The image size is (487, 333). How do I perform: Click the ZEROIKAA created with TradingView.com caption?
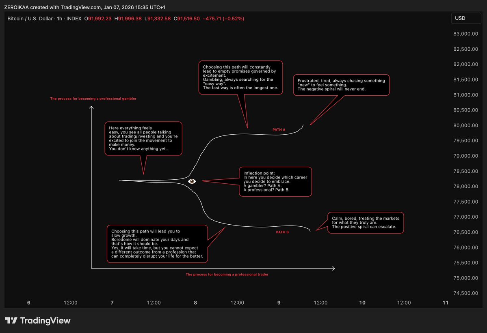[84, 7]
